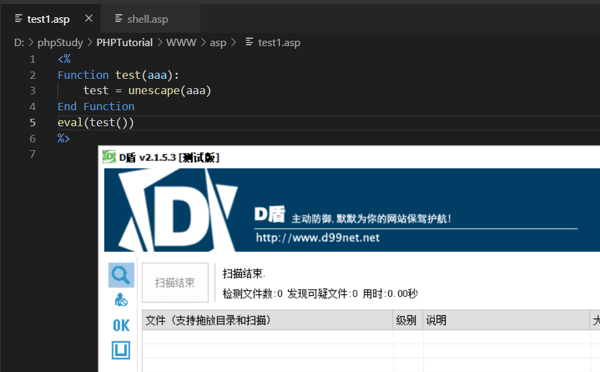The image size is (600, 372).
Task: Click the D盾 app icon in title bar
Action: click(109, 157)
